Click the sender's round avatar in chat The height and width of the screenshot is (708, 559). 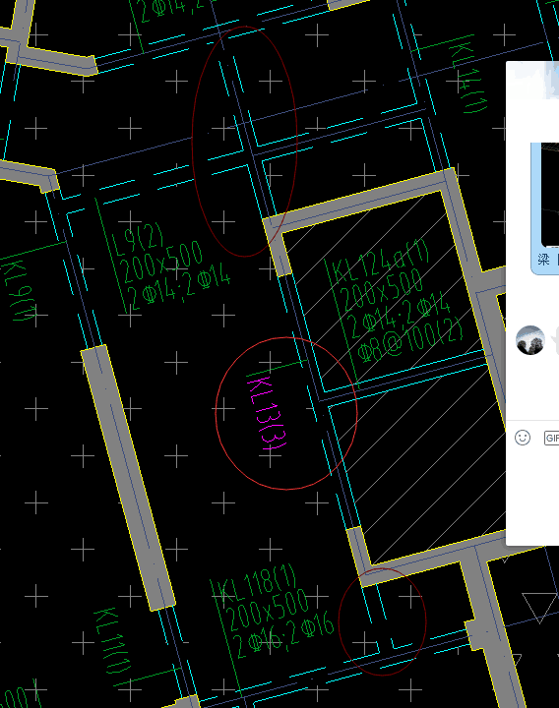pos(530,340)
